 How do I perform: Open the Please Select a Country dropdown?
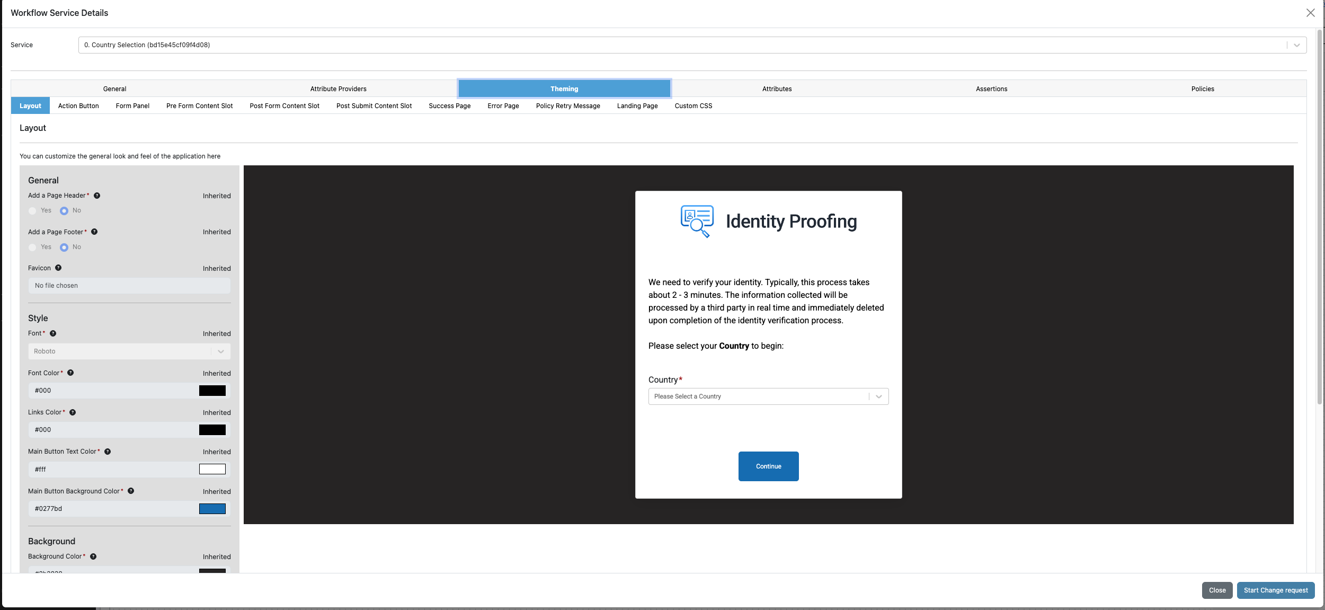click(768, 396)
